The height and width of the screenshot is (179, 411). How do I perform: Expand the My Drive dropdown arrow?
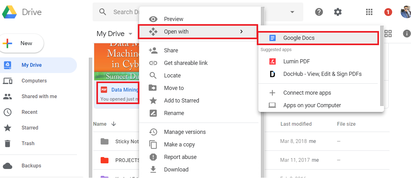[130, 34]
